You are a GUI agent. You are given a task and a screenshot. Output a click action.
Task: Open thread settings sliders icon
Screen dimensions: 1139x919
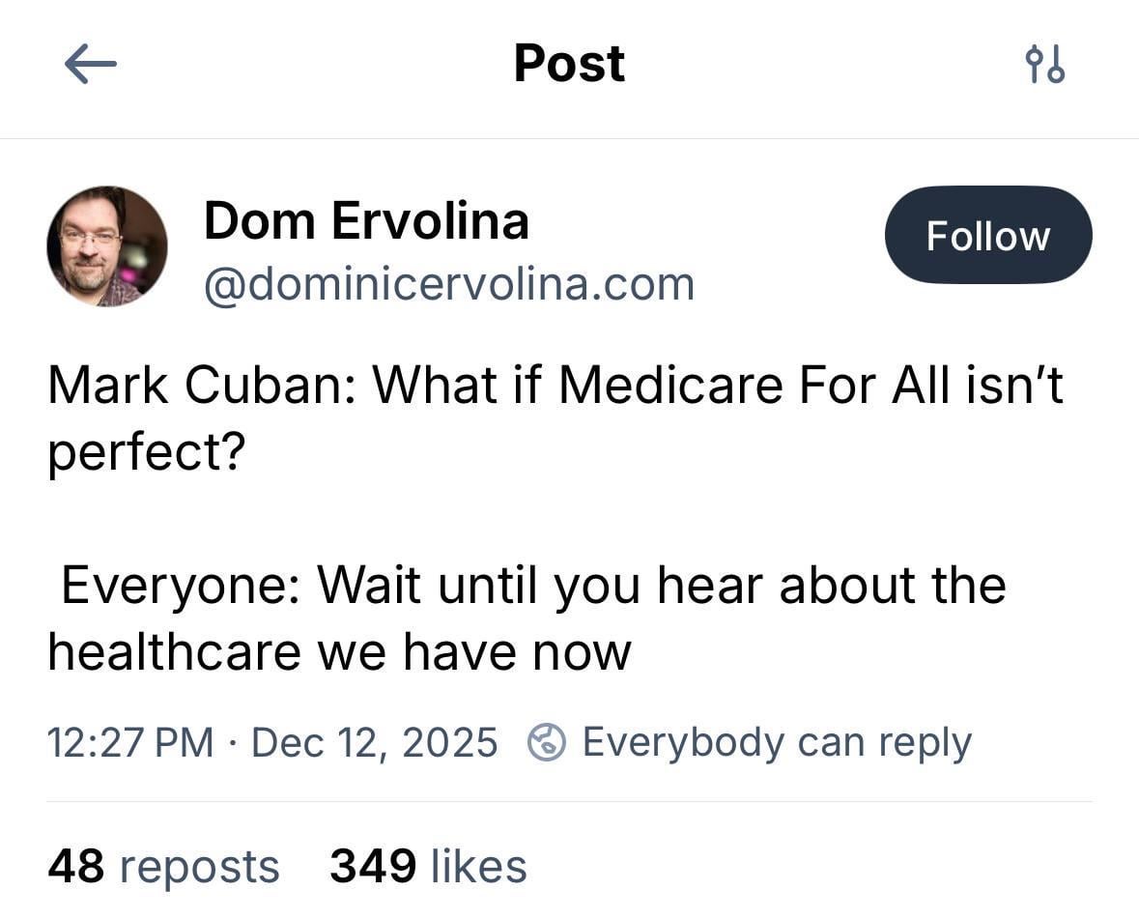pyautogui.click(x=1044, y=65)
